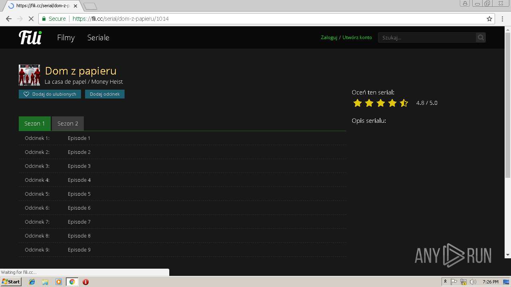The height and width of the screenshot is (287, 511).
Task: Open media player from taskbar
Action: 59,282
